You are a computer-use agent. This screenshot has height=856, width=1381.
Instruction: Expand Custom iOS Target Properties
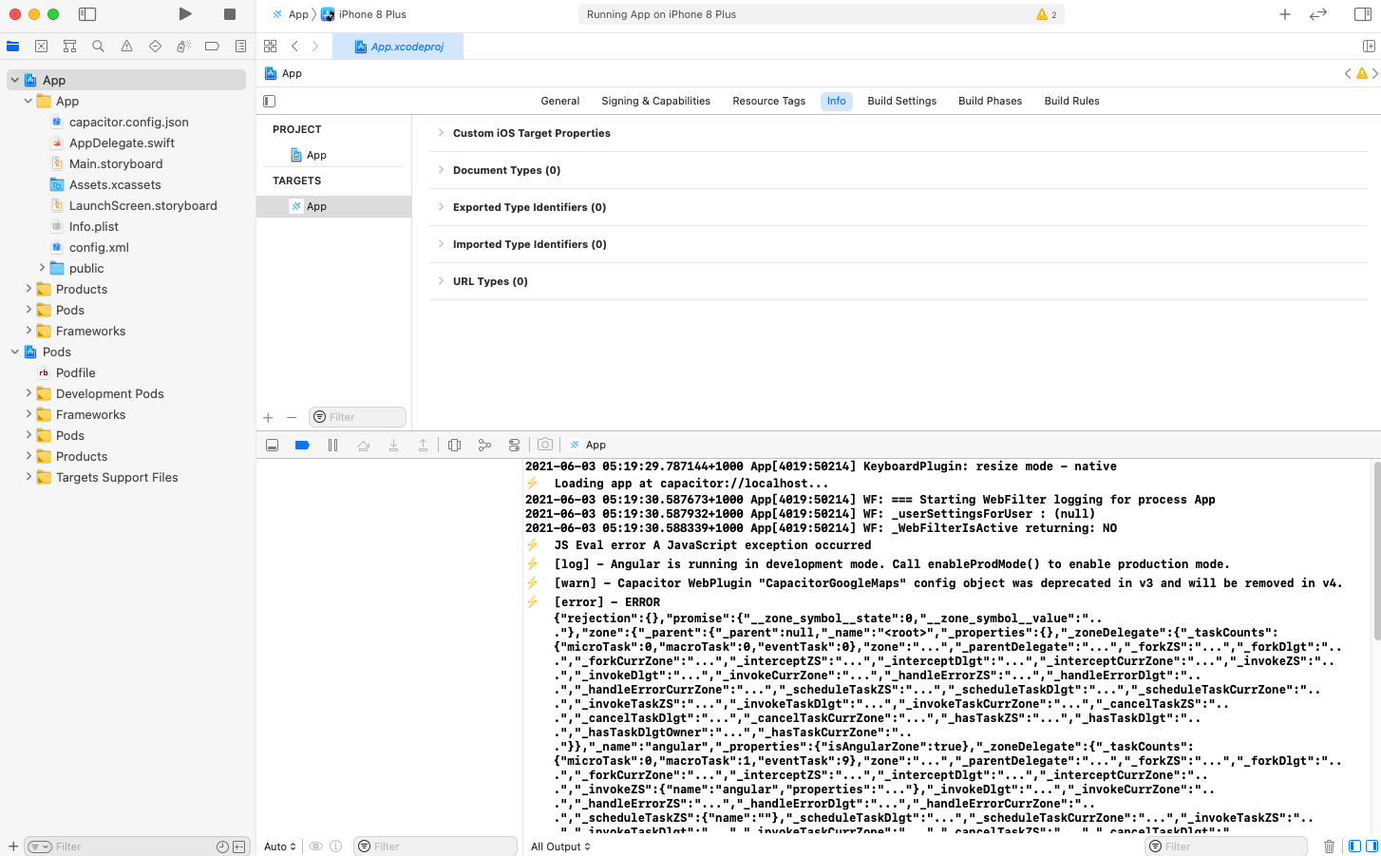(441, 133)
